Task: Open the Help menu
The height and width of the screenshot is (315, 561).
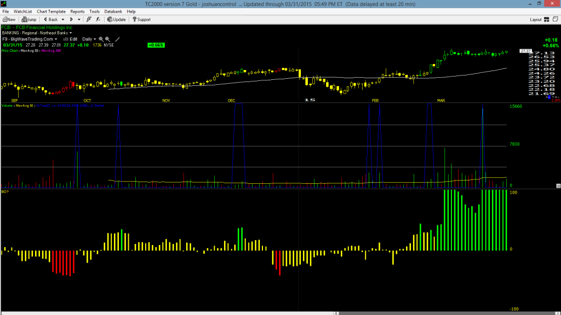Action: tap(131, 11)
